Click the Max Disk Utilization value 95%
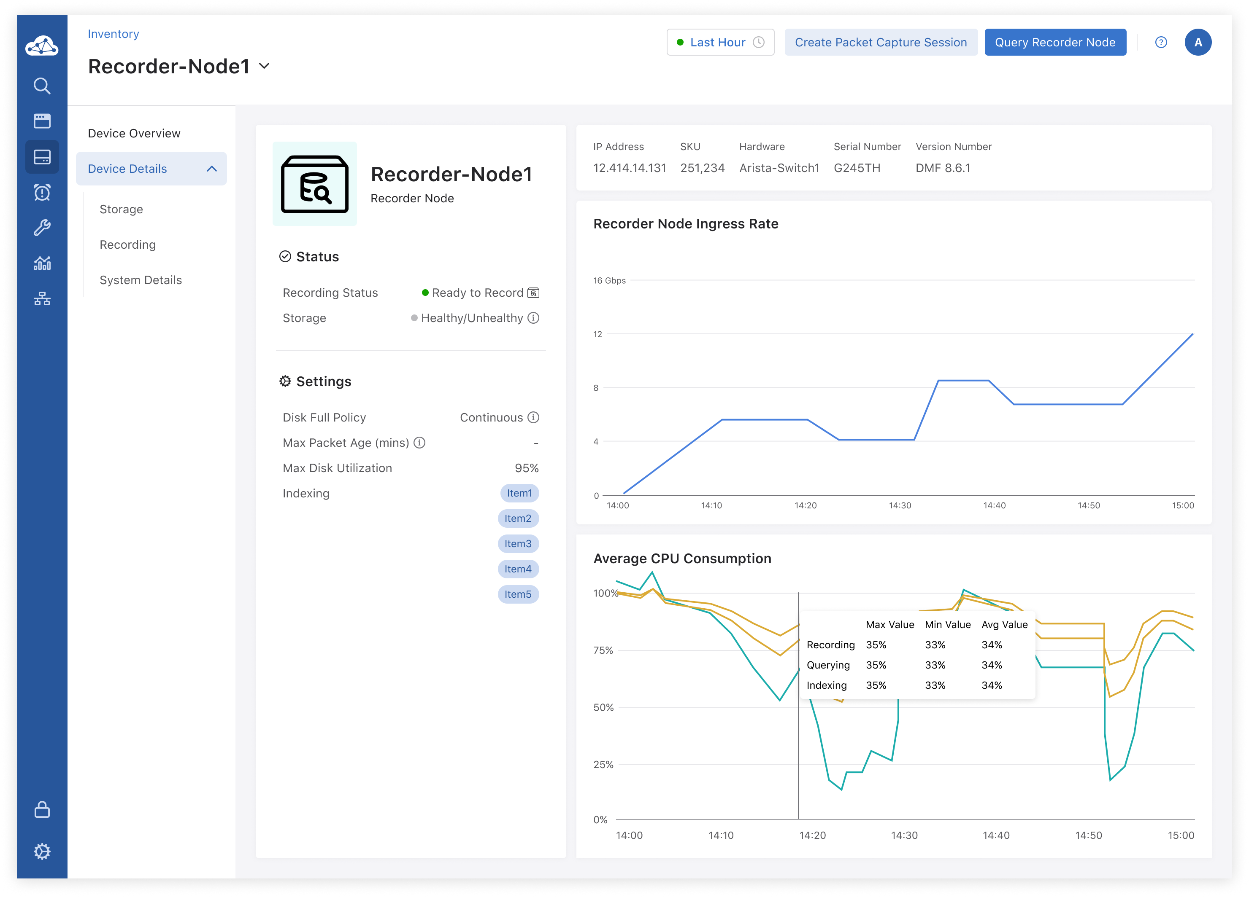The height and width of the screenshot is (897, 1249). 527,468
